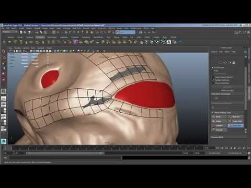251x188 pixels.
Task: Open the viewport Shading menu
Action: (18, 48)
